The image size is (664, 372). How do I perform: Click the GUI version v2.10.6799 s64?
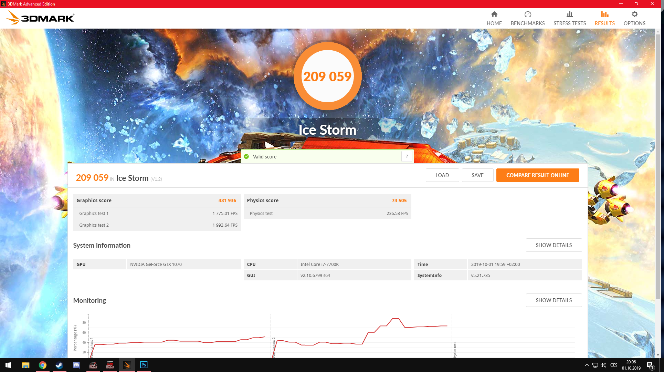tap(315, 275)
